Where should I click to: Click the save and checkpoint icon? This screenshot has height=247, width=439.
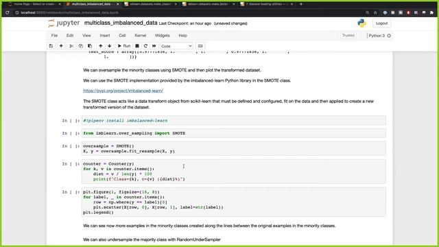[x=51, y=46]
